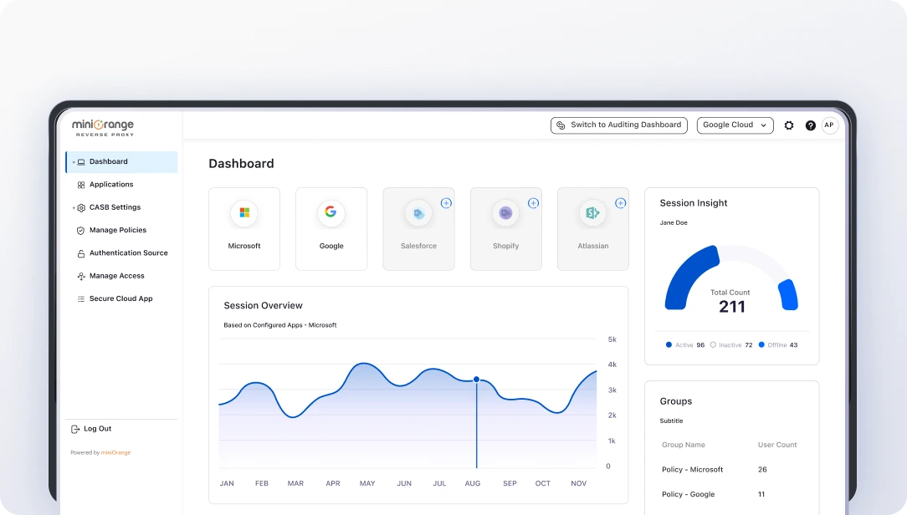Add Salesforce using its plus icon

[x=446, y=202]
